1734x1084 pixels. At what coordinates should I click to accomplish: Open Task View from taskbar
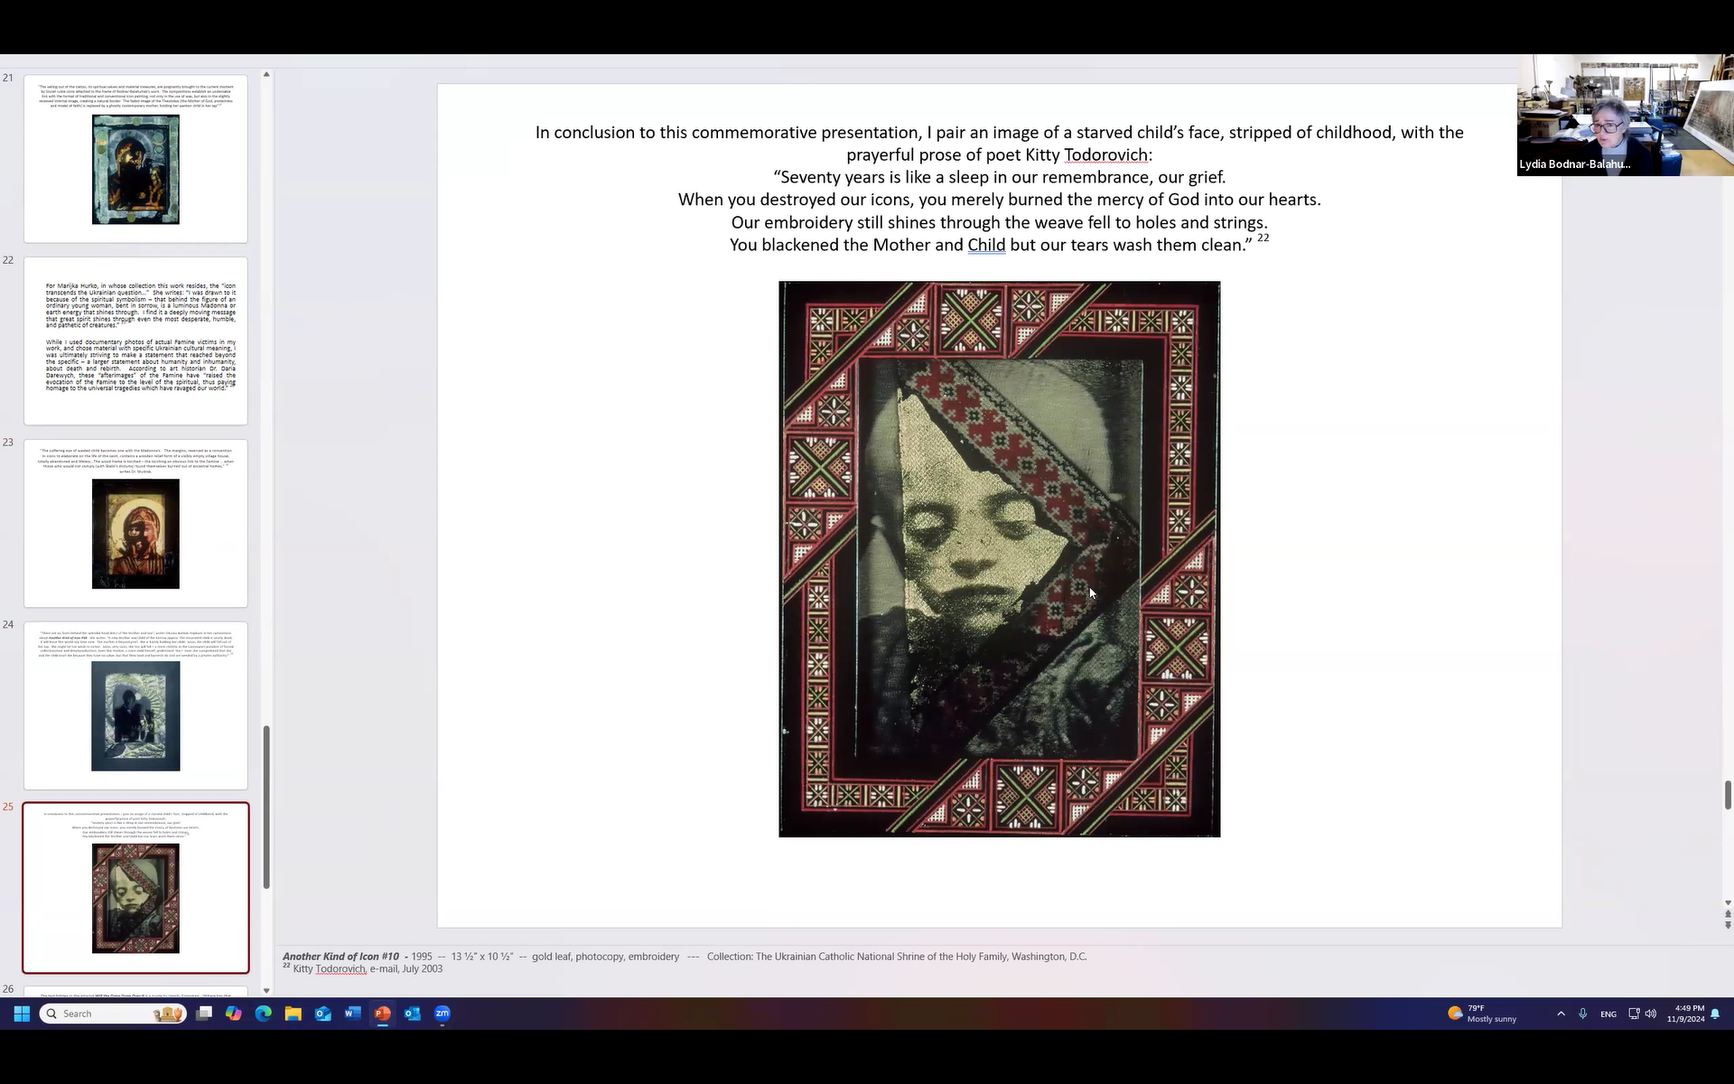(x=204, y=1014)
